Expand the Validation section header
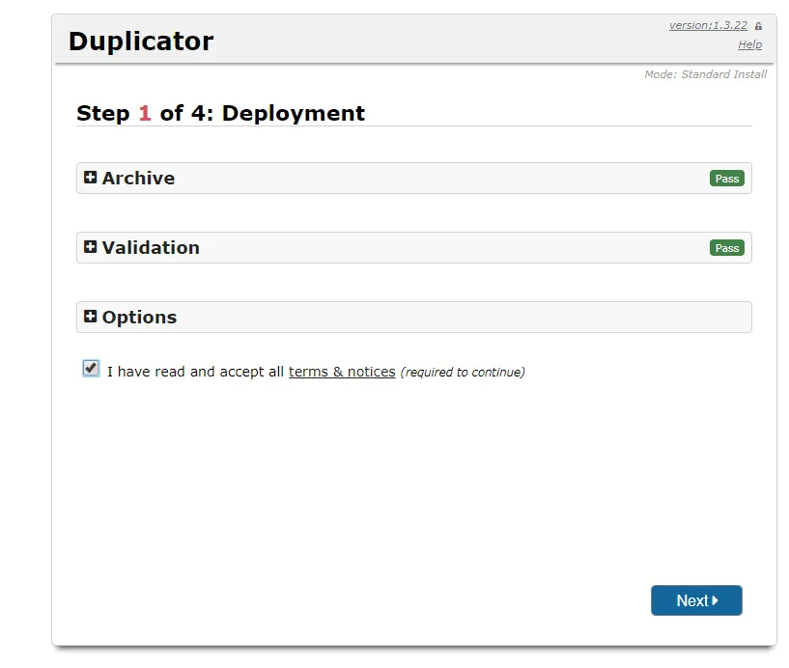Screen dimensions: 789x668 pyautogui.click(x=152, y=247)
